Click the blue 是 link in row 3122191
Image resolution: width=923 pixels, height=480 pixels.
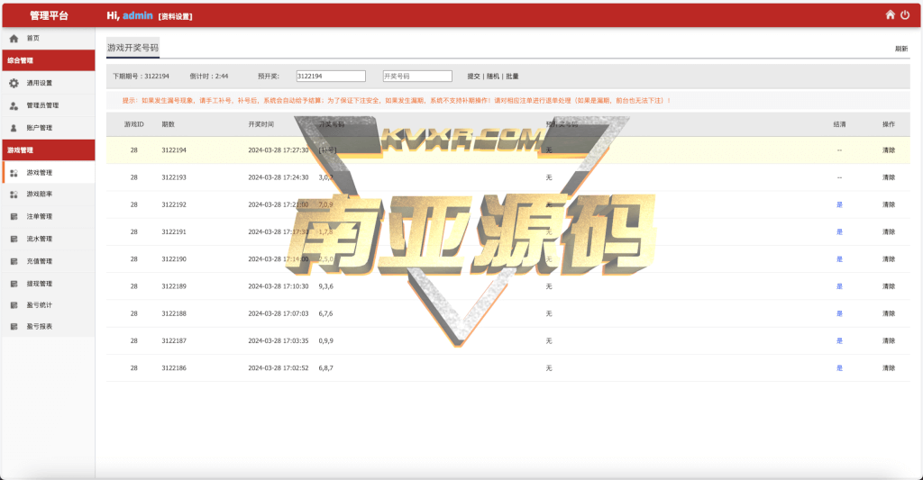click(839, 231)
